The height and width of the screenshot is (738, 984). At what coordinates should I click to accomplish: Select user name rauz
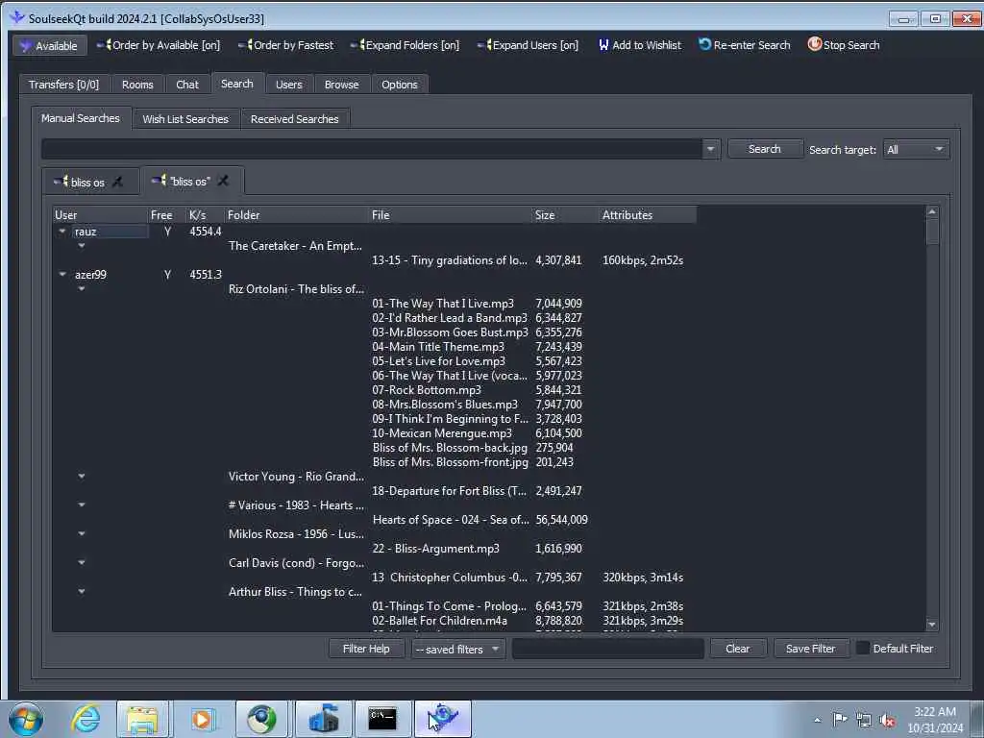(x=86, y=232)
